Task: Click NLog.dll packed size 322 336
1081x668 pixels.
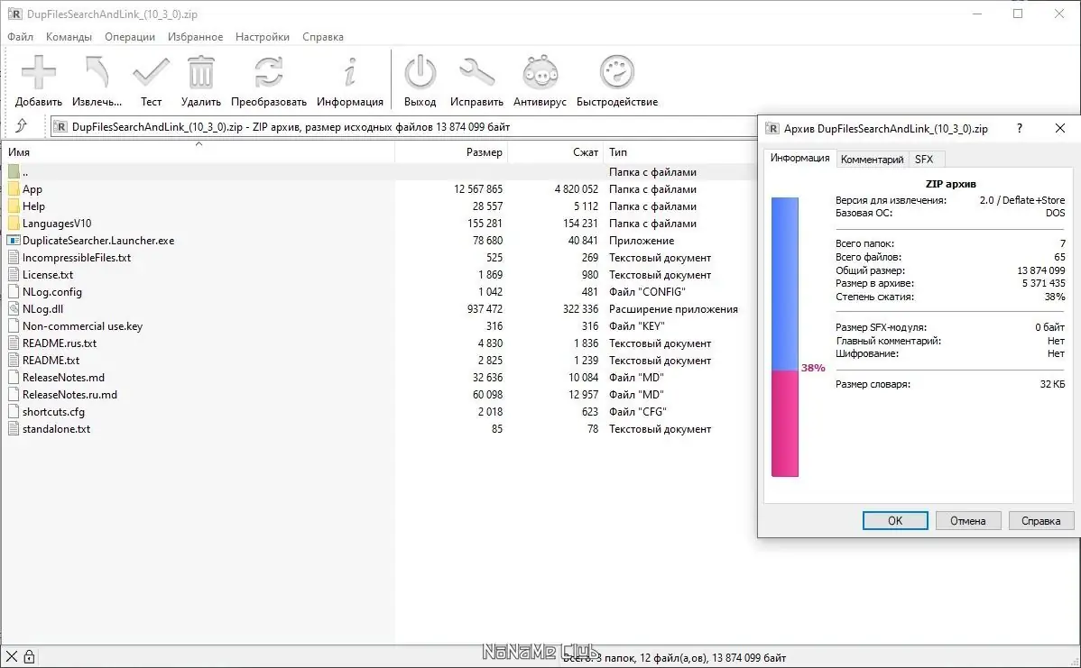Action: 580,308
